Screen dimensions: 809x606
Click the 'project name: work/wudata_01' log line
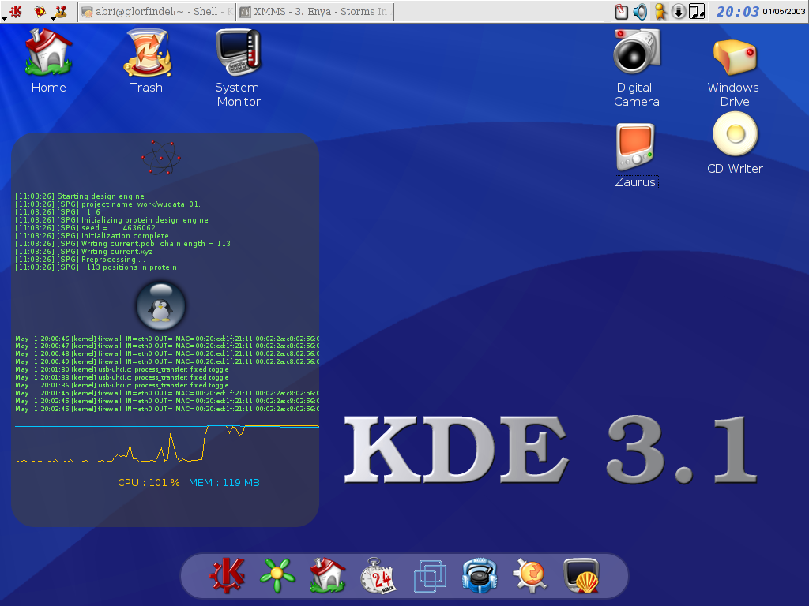107,204
